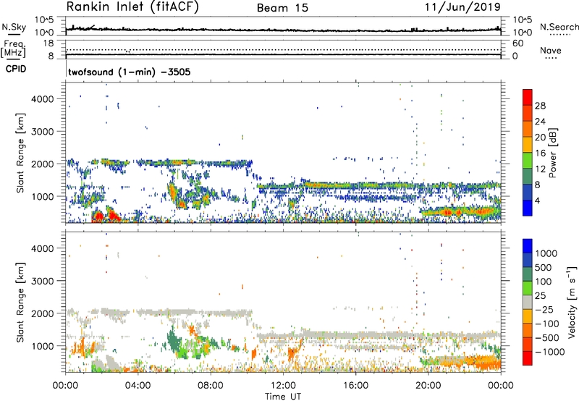The image size is (579, 401).
Task: Click the "Slant Range [km]" label of velocity panel
Action: 20,303
